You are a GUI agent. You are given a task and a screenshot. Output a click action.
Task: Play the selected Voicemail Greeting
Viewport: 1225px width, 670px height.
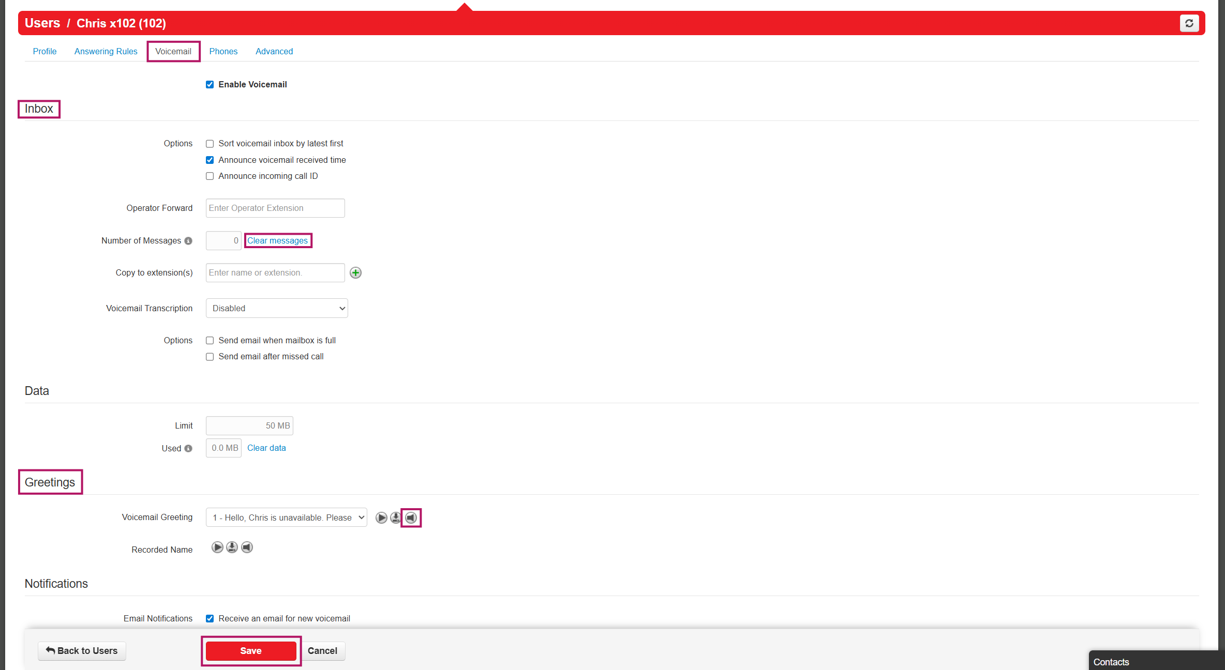381,517
